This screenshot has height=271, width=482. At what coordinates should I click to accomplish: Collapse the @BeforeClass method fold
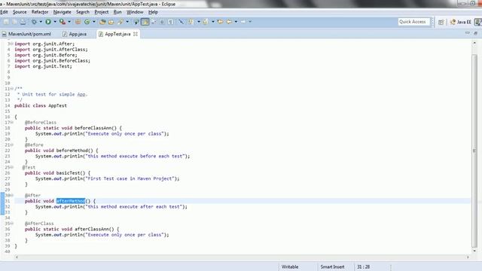coord(12,122)
